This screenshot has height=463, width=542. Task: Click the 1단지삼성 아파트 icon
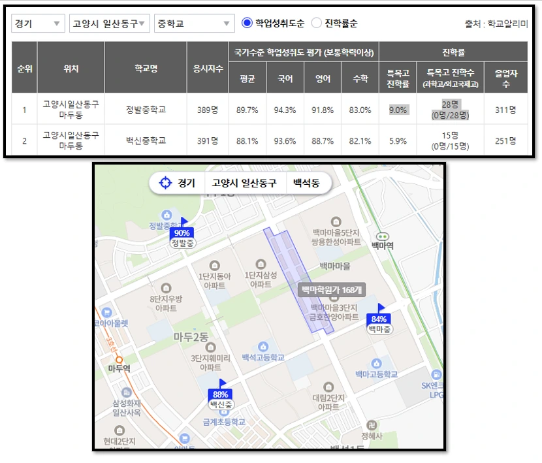261,264
